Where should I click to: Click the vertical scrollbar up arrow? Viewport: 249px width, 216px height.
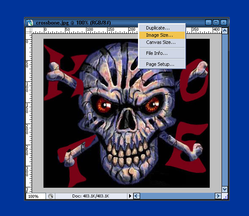[225, 31]
